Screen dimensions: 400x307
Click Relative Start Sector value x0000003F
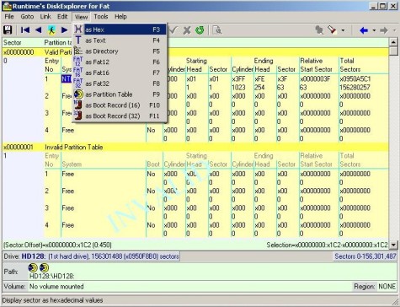click(x=315, y=79)
